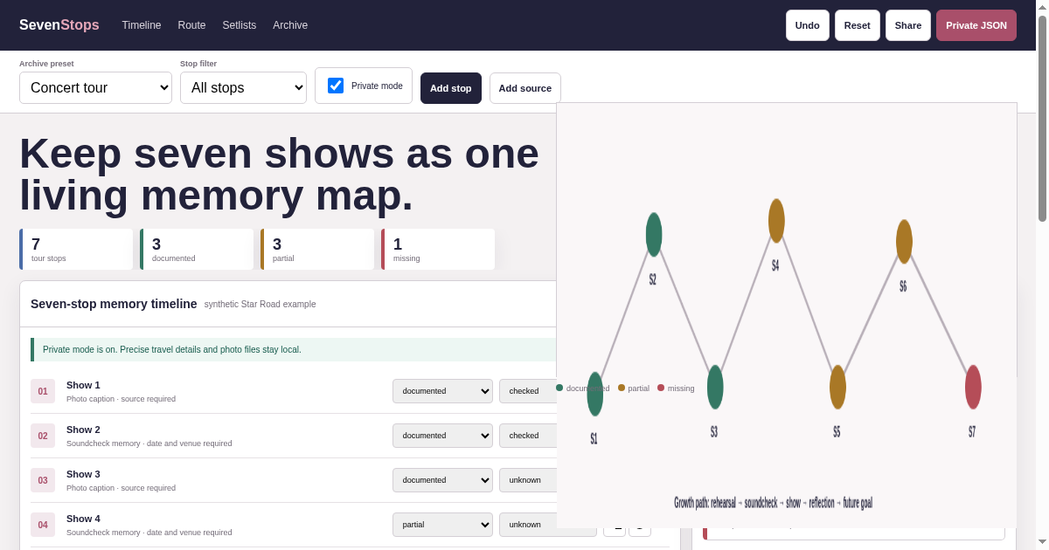Open the Archive preset dropdown
The height and width of the screenshot is (550, 1049).
click(95, 87)
